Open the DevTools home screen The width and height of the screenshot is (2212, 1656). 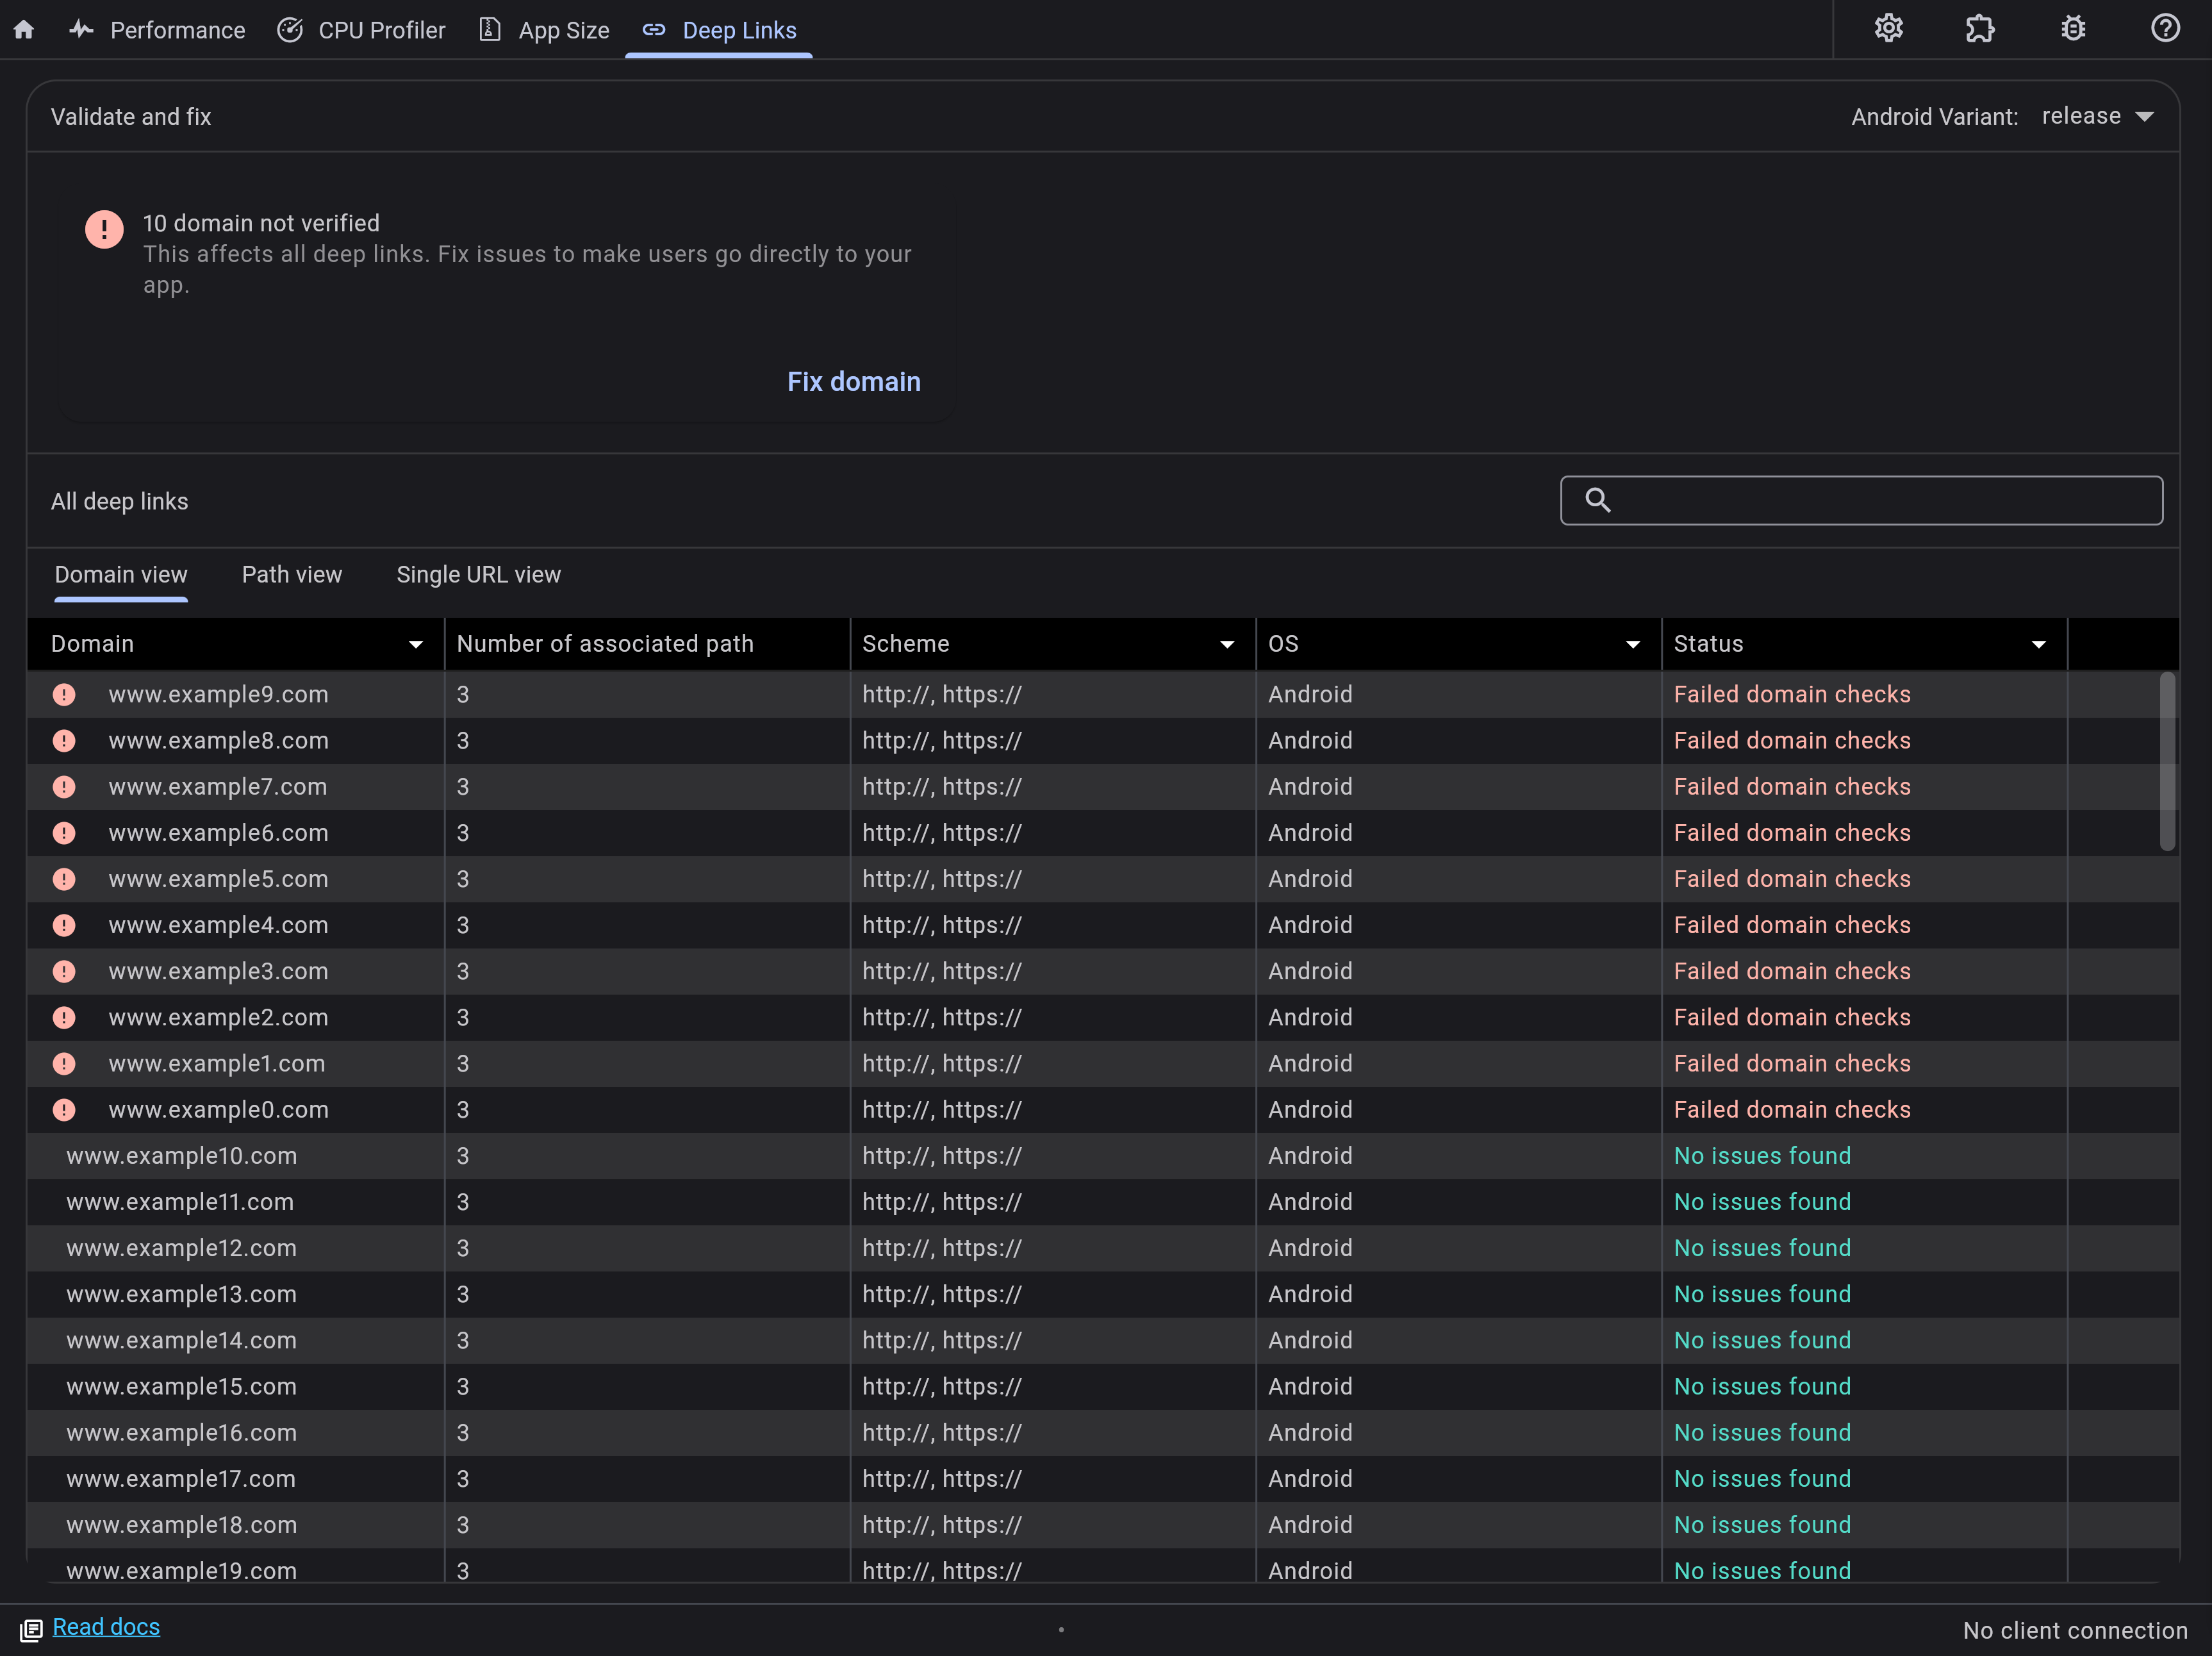pyautogui.click(x=24, y=29)
